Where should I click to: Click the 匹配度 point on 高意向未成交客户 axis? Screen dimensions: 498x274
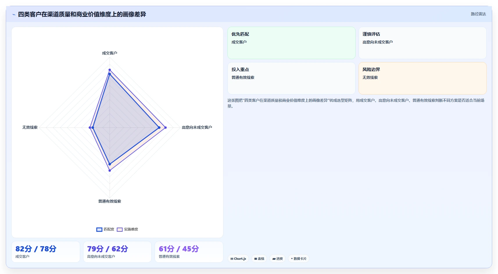[x=159, y=128]
